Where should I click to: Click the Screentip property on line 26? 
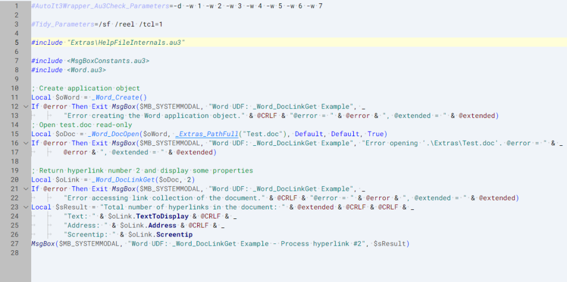point(174,234)
